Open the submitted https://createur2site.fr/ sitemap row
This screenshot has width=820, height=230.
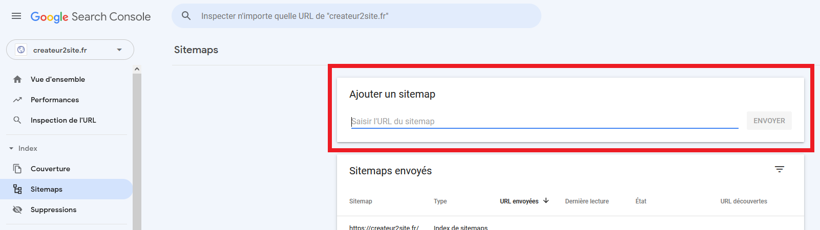(384, 227)
